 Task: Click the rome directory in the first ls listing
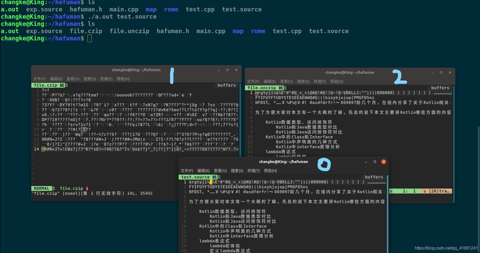coord(171,9)
